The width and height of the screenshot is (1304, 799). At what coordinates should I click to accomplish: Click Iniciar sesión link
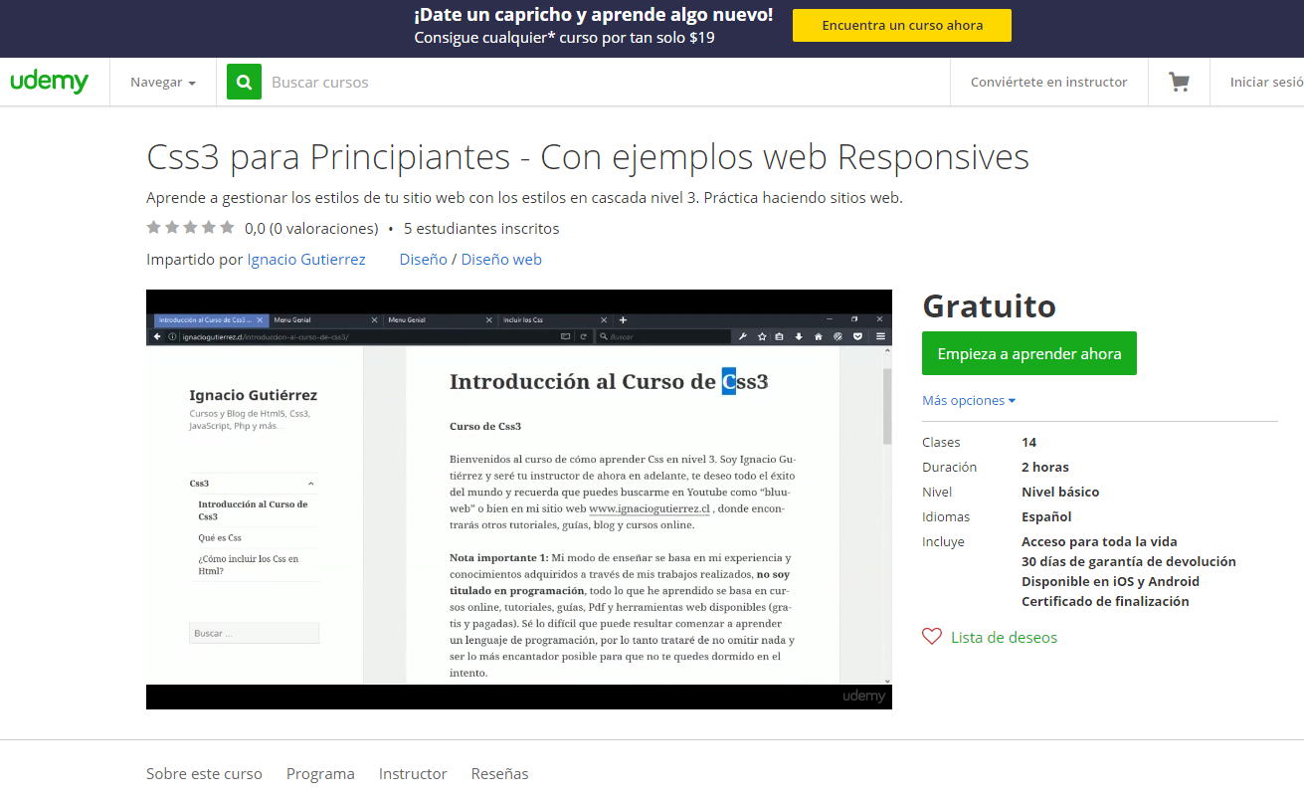tap(1266, 82)
